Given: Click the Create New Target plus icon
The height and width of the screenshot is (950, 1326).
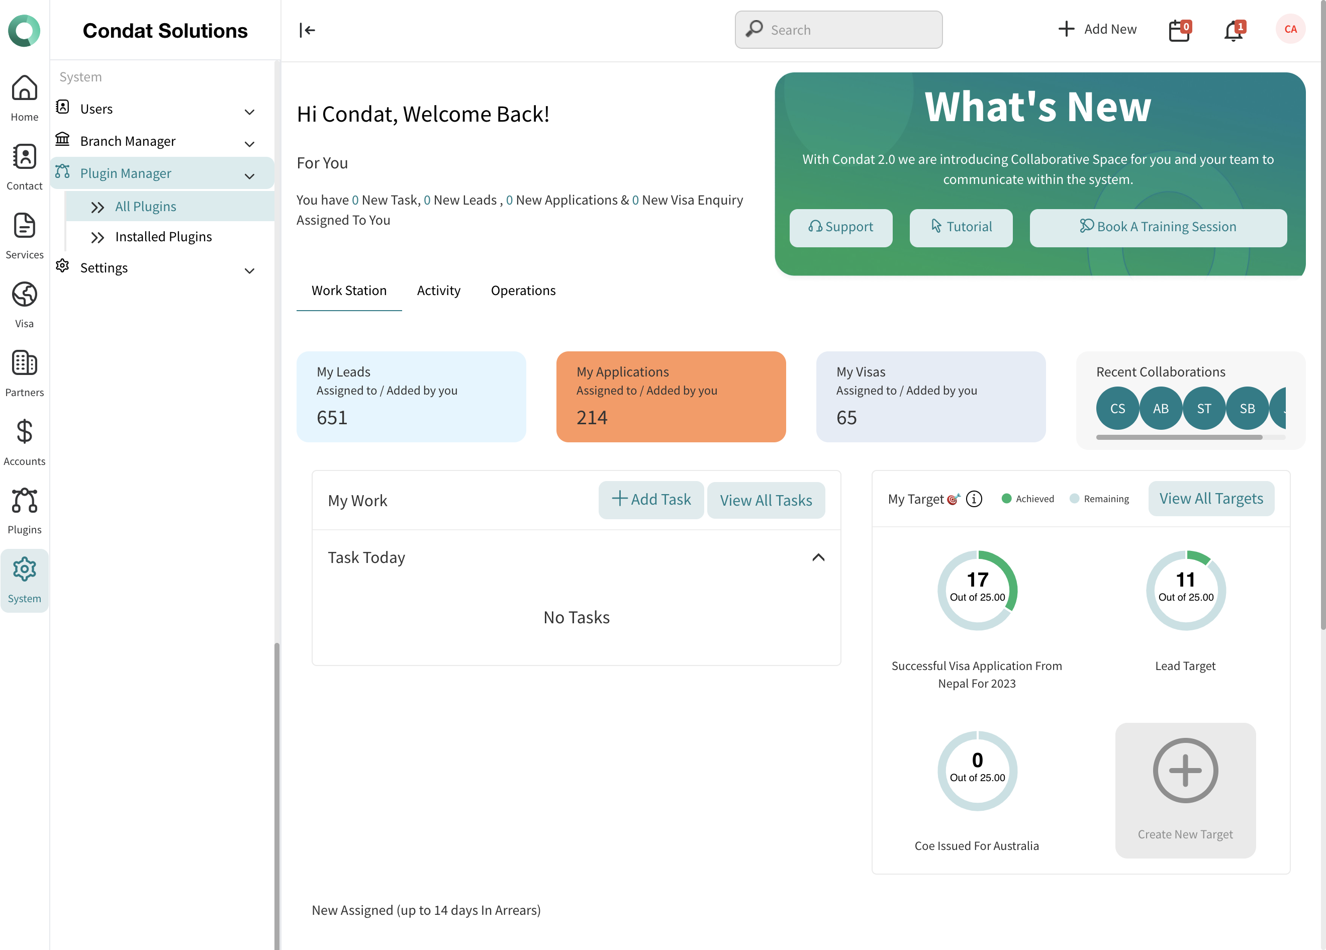Looking at the screenshot, I should tap(1185, 770).
